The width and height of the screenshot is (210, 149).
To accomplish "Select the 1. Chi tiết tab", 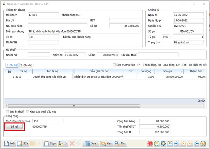I will (12, 65).
